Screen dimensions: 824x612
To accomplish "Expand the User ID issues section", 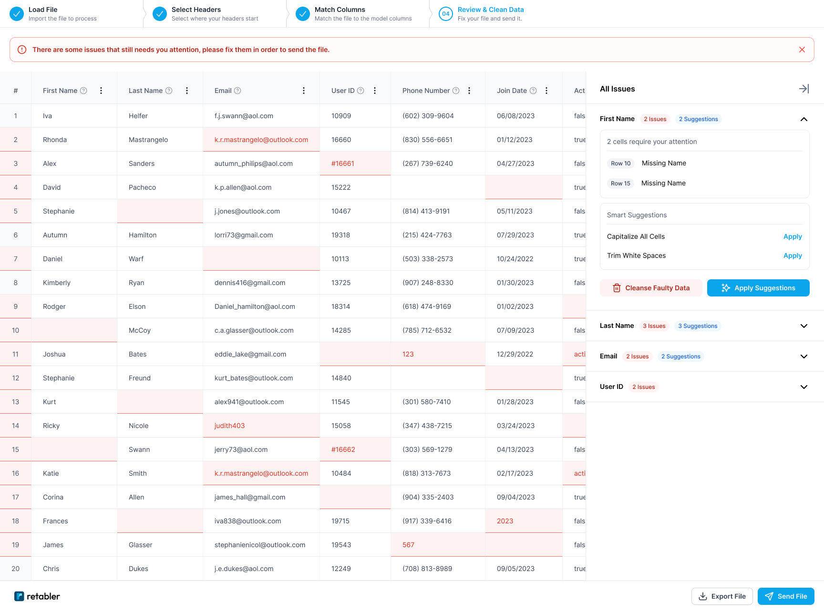I will click(x=804, y=387).
